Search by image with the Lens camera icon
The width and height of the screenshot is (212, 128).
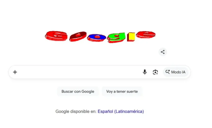(x=155, y=72)
